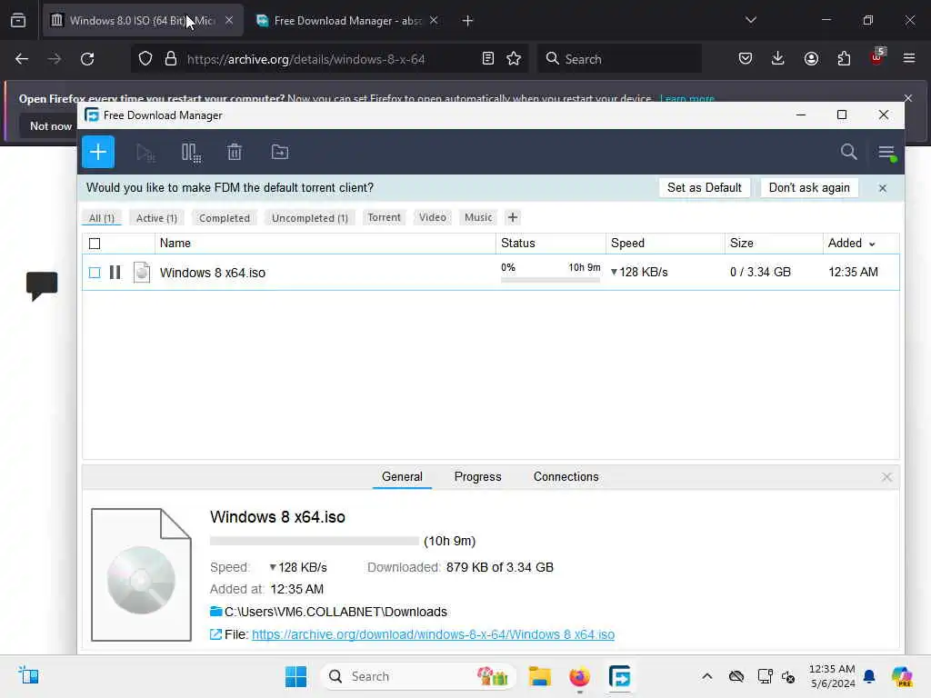
Task: Open the download folder in the General panel
Action: point(216,612)
